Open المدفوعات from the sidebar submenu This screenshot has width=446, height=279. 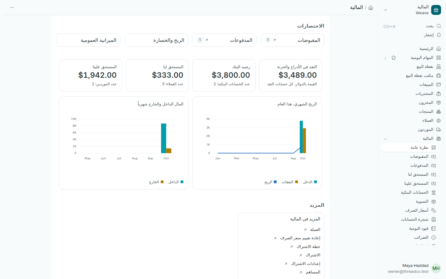[x=410, y=166]
